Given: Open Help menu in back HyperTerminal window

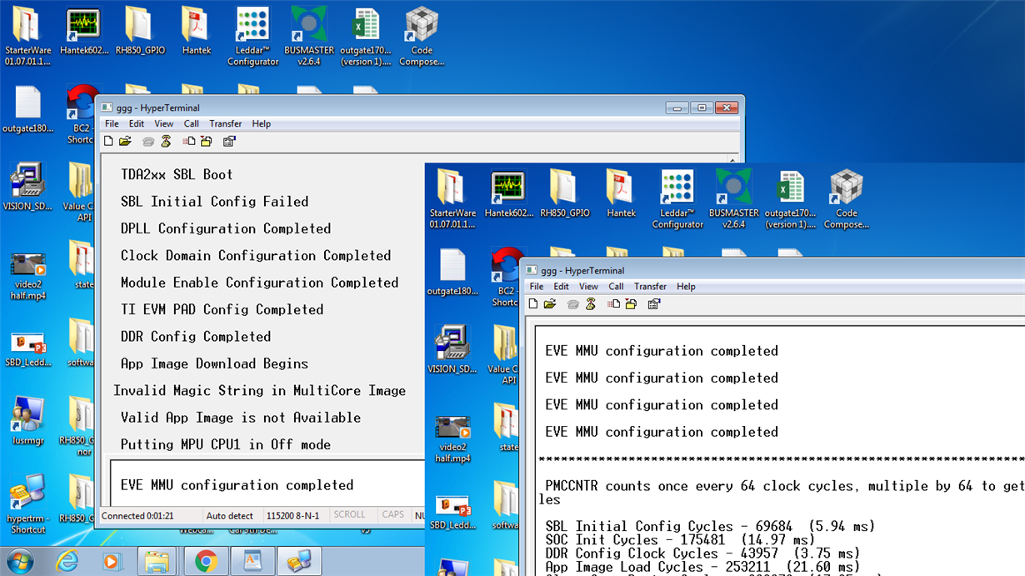Looking at the screenshot, I should (x=262, y=124).
